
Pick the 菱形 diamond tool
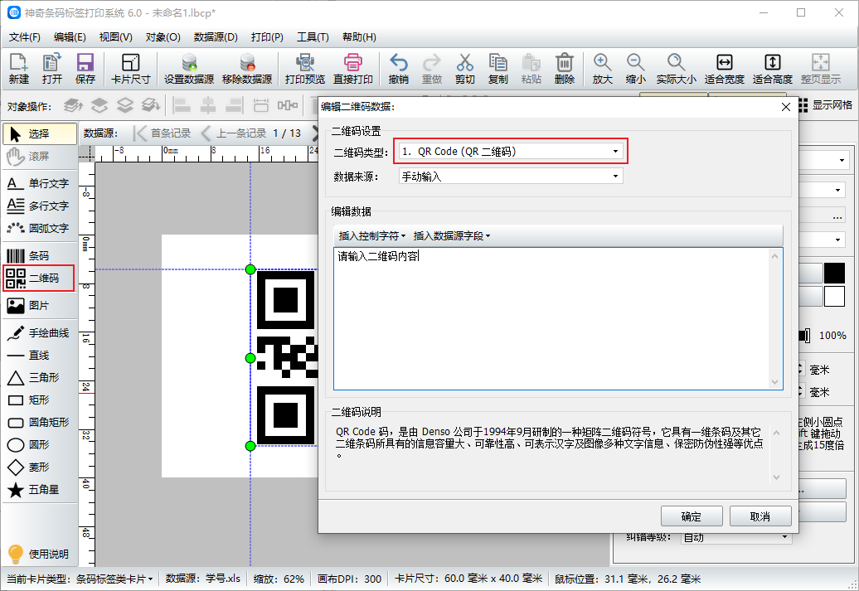(x=38, y=467)
